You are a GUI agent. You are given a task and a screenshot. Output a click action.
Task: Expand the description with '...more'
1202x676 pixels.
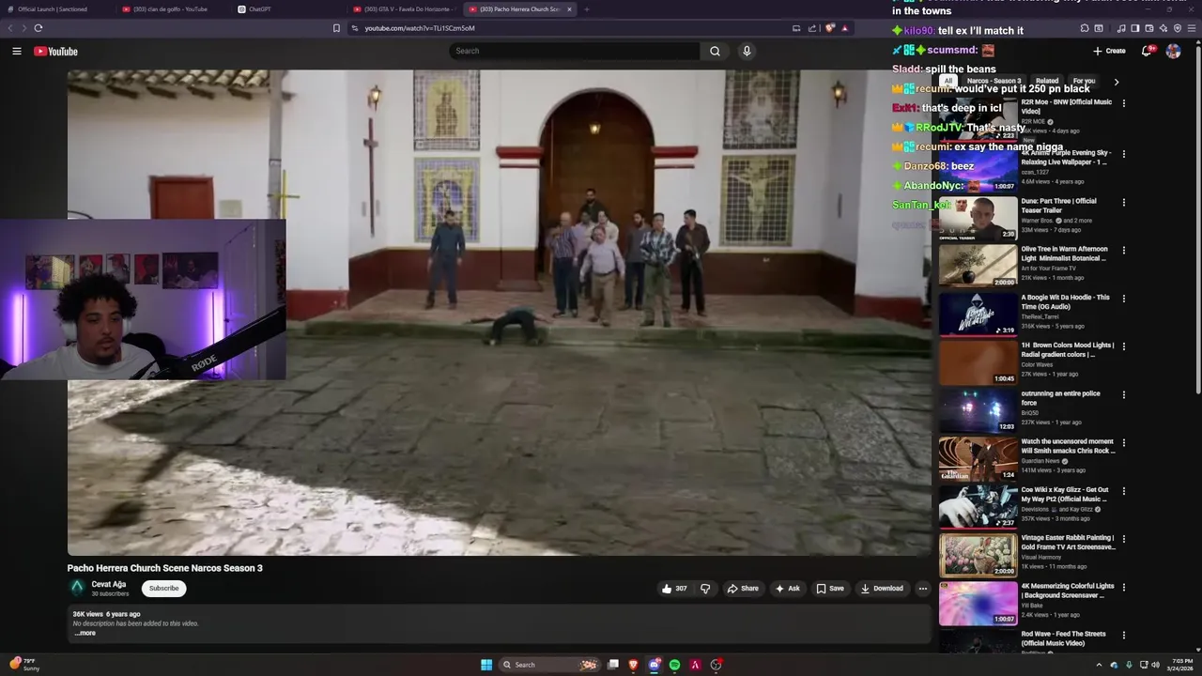pos(85,633)
